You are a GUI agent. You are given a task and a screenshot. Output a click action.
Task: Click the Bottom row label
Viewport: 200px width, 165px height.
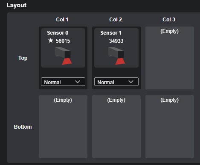click(x=23, y=127)
